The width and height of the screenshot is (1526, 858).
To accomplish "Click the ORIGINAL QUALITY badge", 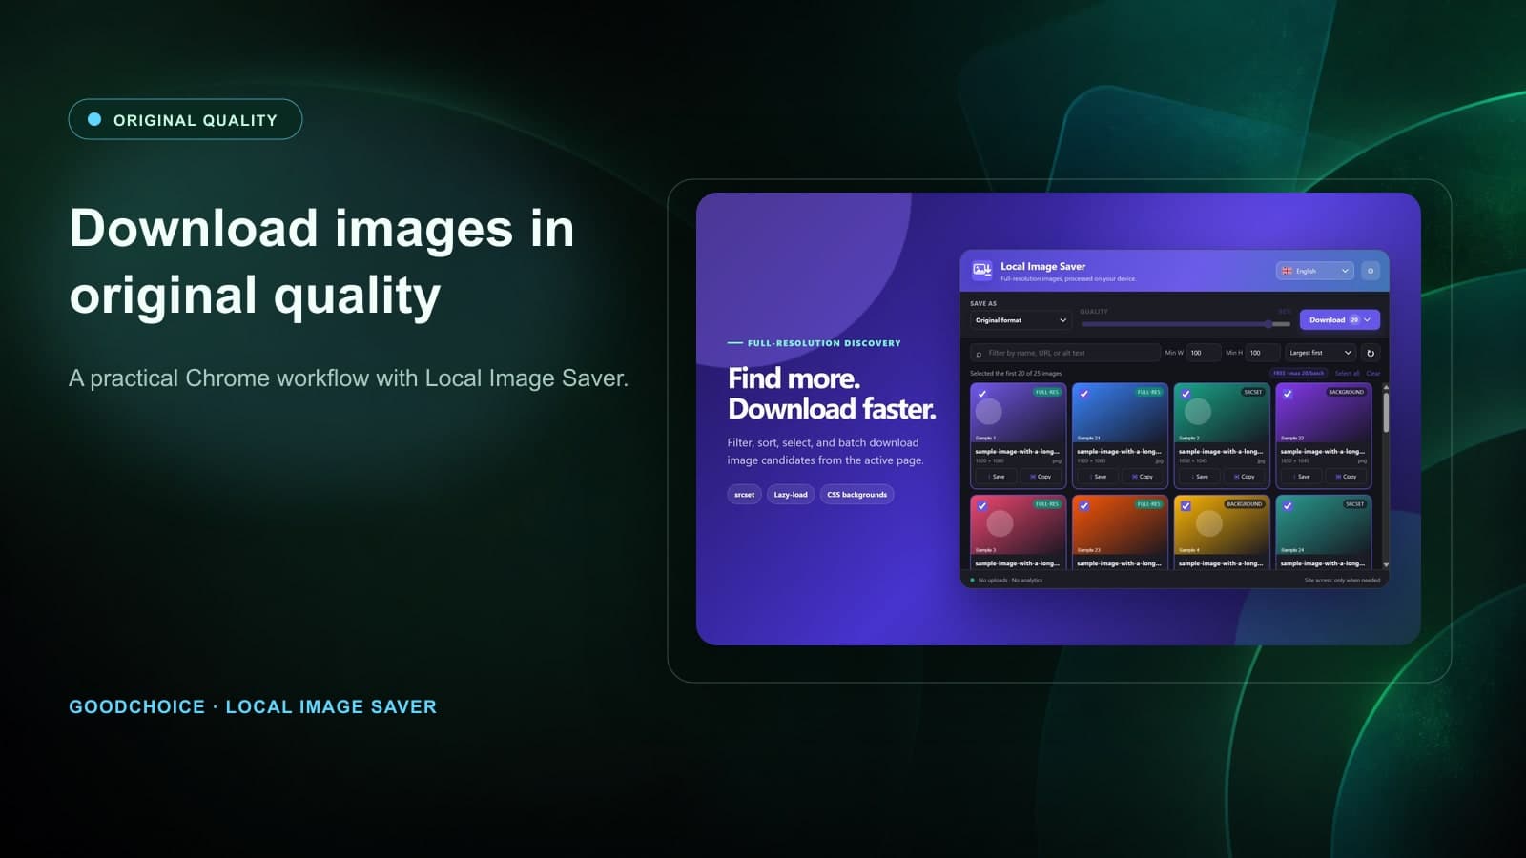I will coord(185,119).
